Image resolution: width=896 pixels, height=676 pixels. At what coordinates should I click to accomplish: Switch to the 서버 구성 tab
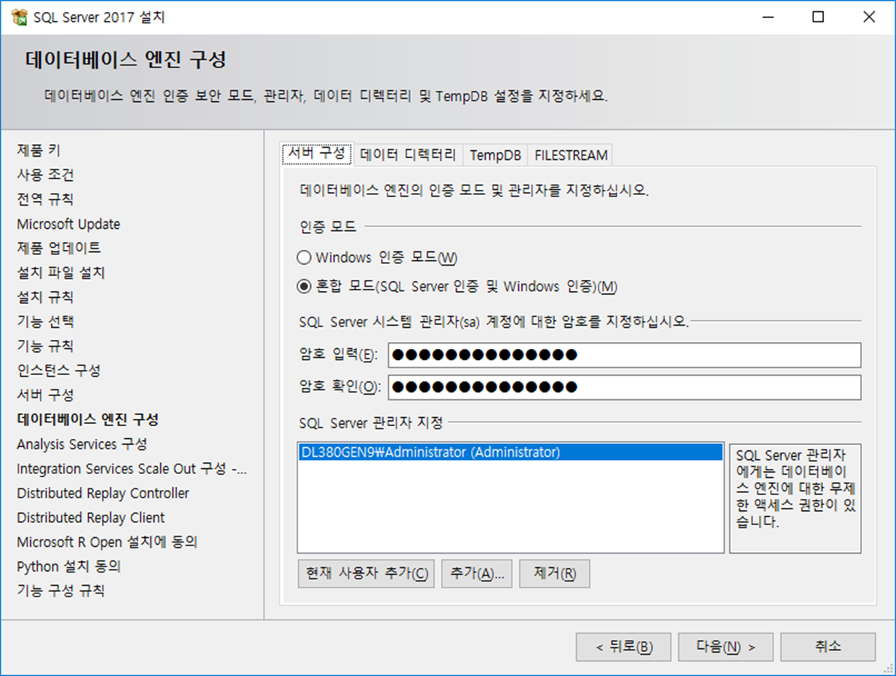pyautogui.click(x=317, y=154)
